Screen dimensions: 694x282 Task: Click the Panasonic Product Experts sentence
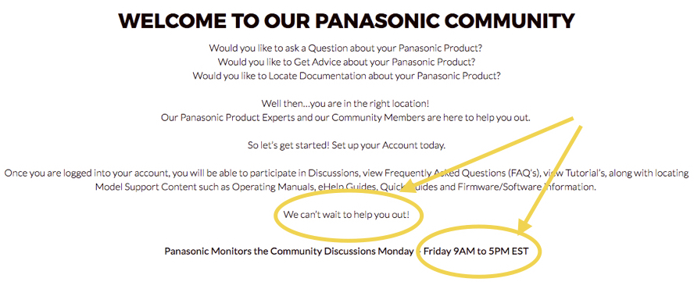pos(345,118)
